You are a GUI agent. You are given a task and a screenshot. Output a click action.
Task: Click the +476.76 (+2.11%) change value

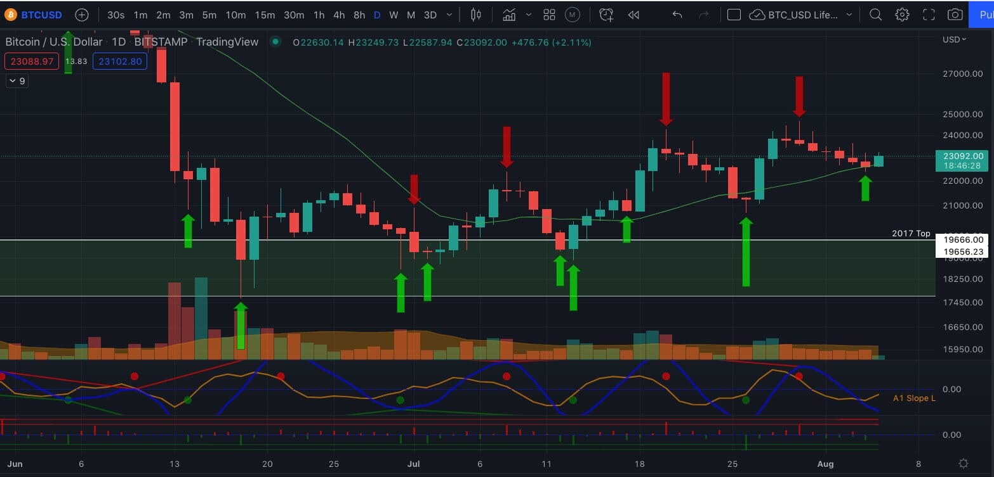(x=551, y=42)
